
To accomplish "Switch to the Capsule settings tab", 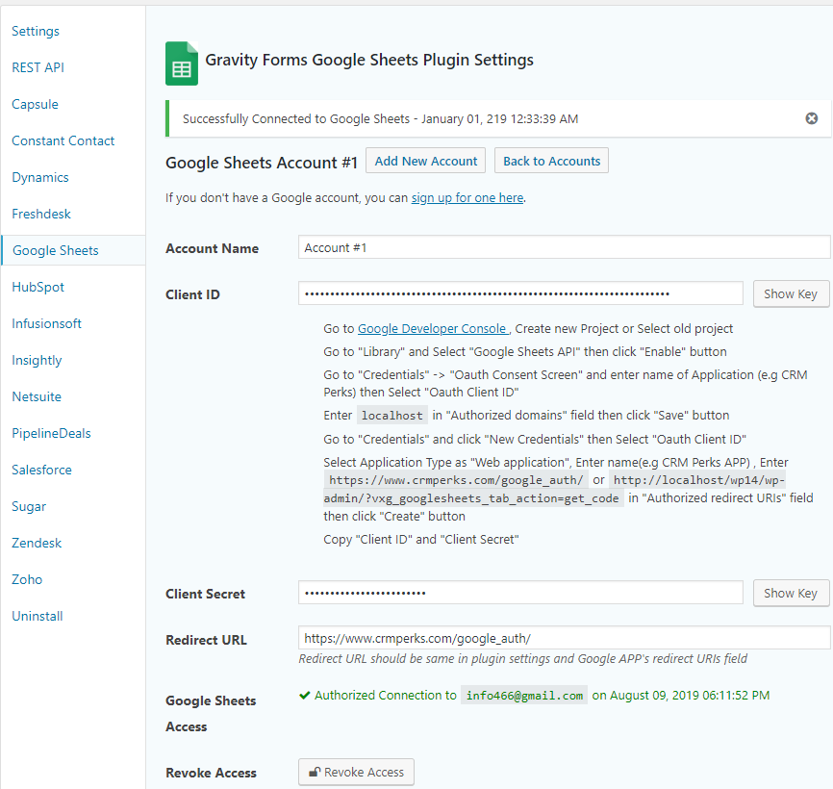I will (35, 104).
